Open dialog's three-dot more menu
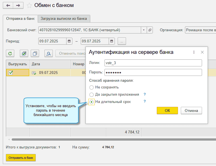This screenshot has width=216, height=166. 194,52
